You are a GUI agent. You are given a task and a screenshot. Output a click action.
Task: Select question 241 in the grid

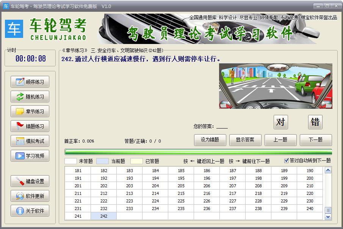coord(78,216)
